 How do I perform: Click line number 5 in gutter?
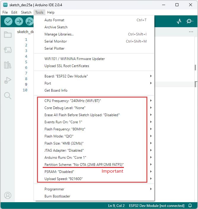click(x=26, y=62)
